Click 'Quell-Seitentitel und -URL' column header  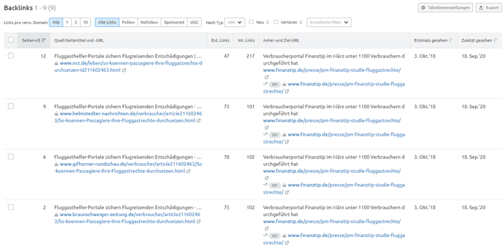(x=79, y=40)
